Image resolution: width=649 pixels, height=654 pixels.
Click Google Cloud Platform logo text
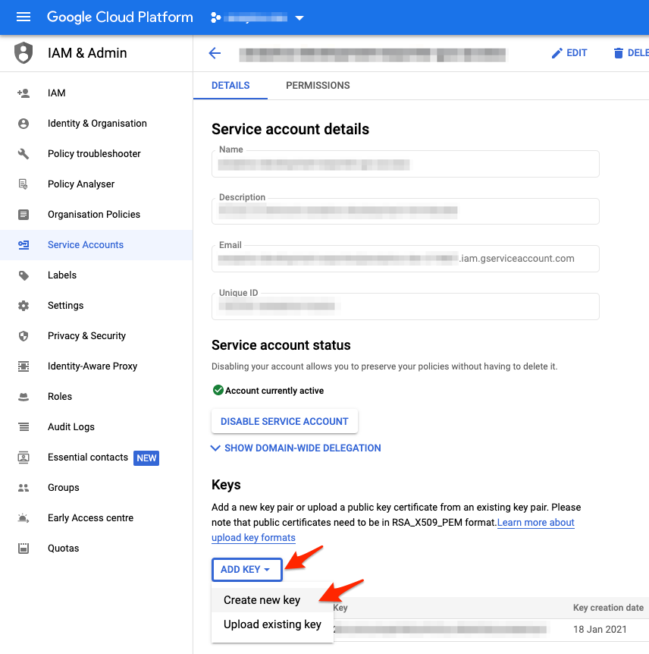[120, 17]
